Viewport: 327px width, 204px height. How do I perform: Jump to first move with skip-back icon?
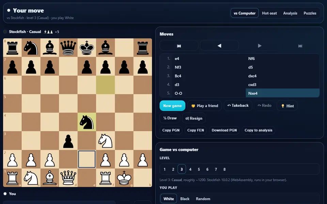click(179, 46)
